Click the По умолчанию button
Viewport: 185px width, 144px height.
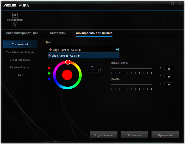pyautogui.click(x=104, y=135)
